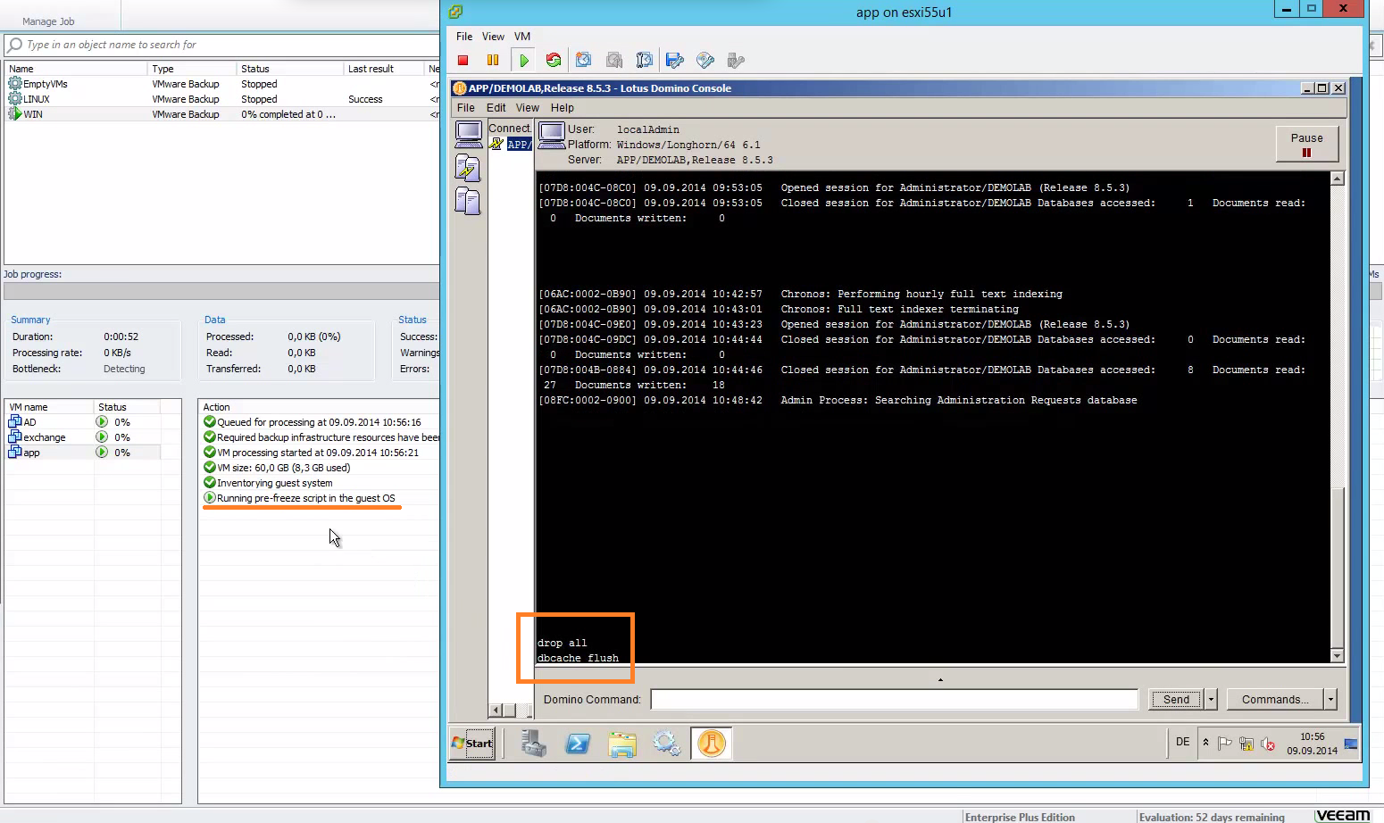Click the DE language indicator
Viewport: 1384px width, 823px height.
tap(1182, 742)
